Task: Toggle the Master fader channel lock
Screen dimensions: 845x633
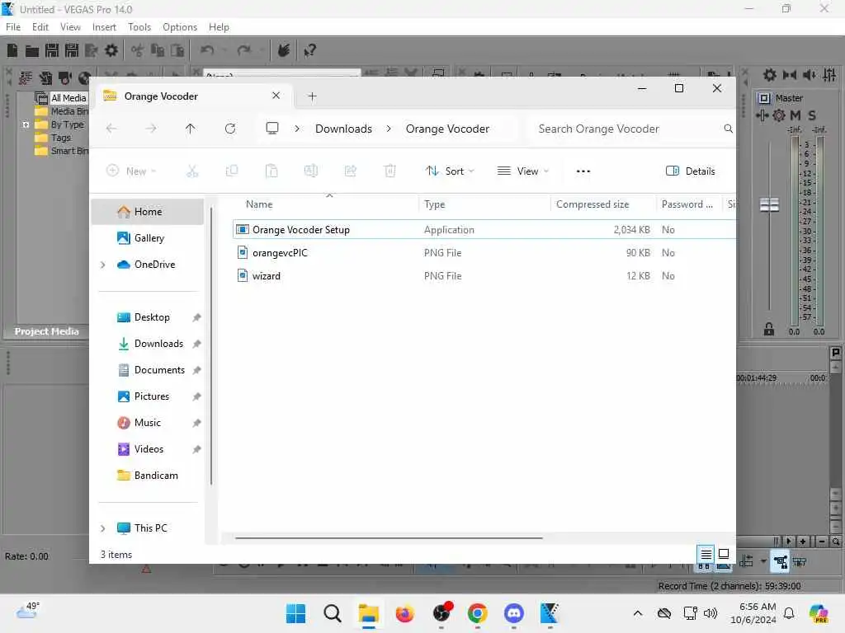Action: pos(769,329)
